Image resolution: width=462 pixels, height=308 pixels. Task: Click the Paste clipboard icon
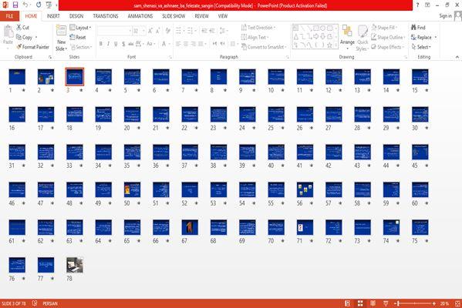coord(8,32)
